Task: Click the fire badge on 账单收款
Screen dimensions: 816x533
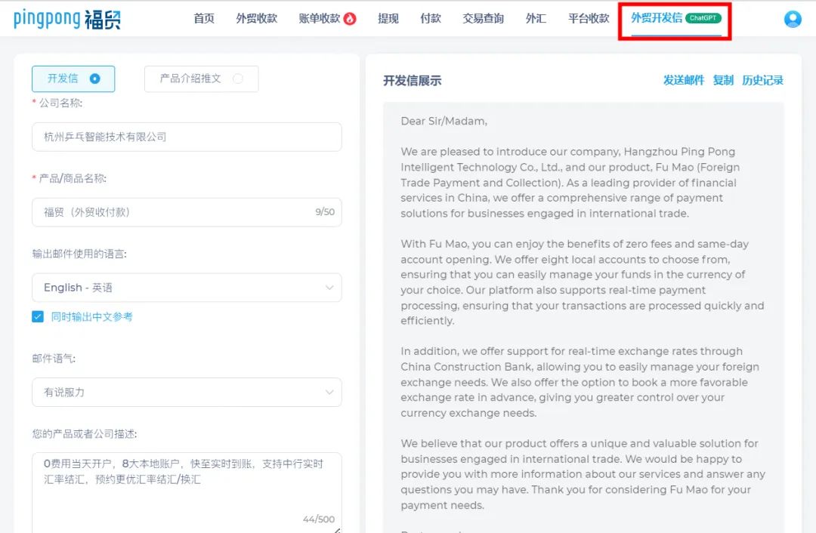Action: click(351, 19)
